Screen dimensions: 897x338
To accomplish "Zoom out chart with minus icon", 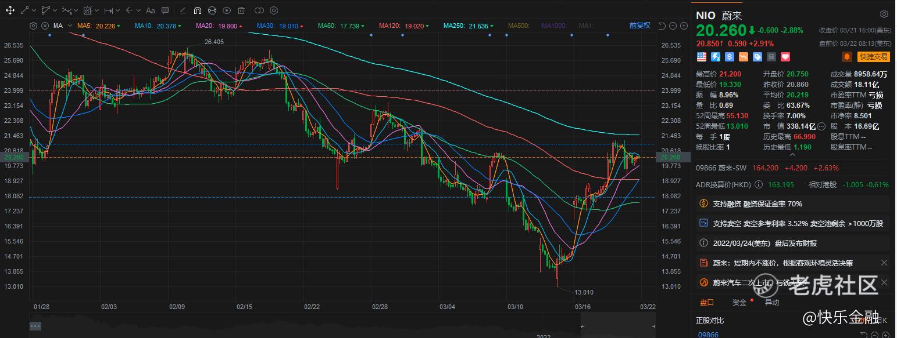I will click(673, 26).
